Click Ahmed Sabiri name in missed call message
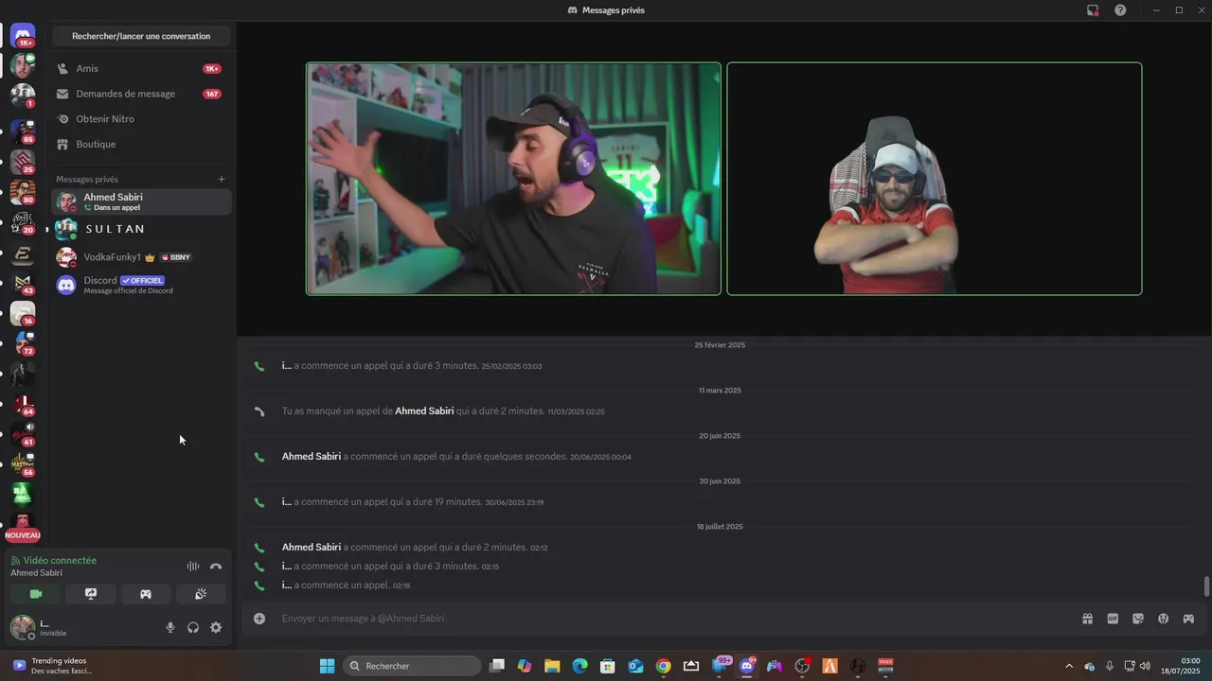The image size is (1212, 681). 424,411
